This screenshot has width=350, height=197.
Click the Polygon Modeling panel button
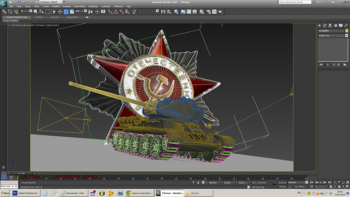[11, 21]
